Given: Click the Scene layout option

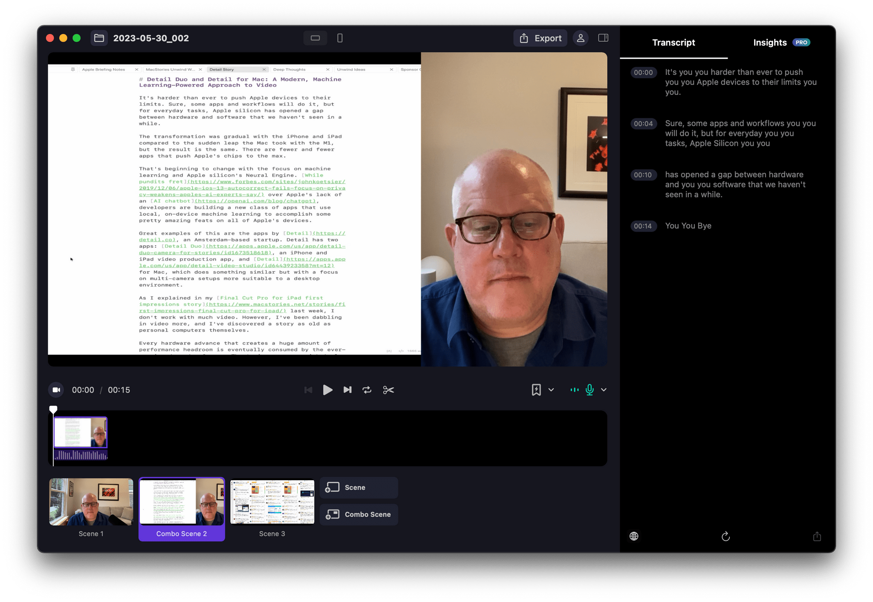Looking at the screenshot, I should pyautogui.click(x=359, y=487).
